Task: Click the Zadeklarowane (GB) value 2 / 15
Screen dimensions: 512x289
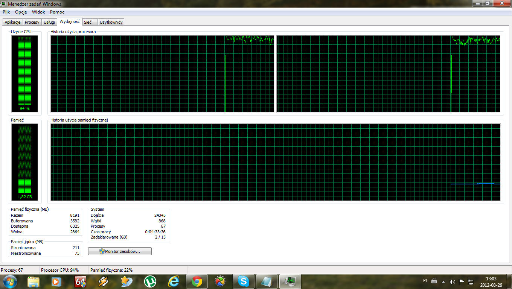Action: tap(160, 237)
